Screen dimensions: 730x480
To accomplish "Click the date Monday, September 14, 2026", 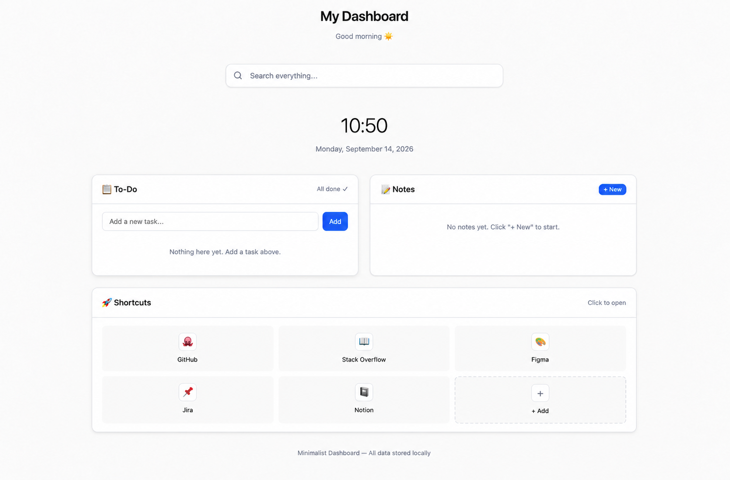I will click(x=364, y=149).
